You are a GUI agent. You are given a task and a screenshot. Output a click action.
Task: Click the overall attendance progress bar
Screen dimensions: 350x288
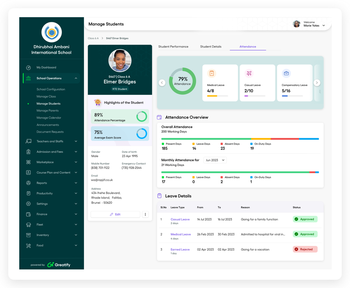[240, 139]
